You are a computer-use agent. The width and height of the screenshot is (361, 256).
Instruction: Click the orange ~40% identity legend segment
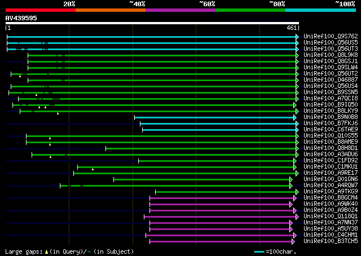tap(111, 10)
